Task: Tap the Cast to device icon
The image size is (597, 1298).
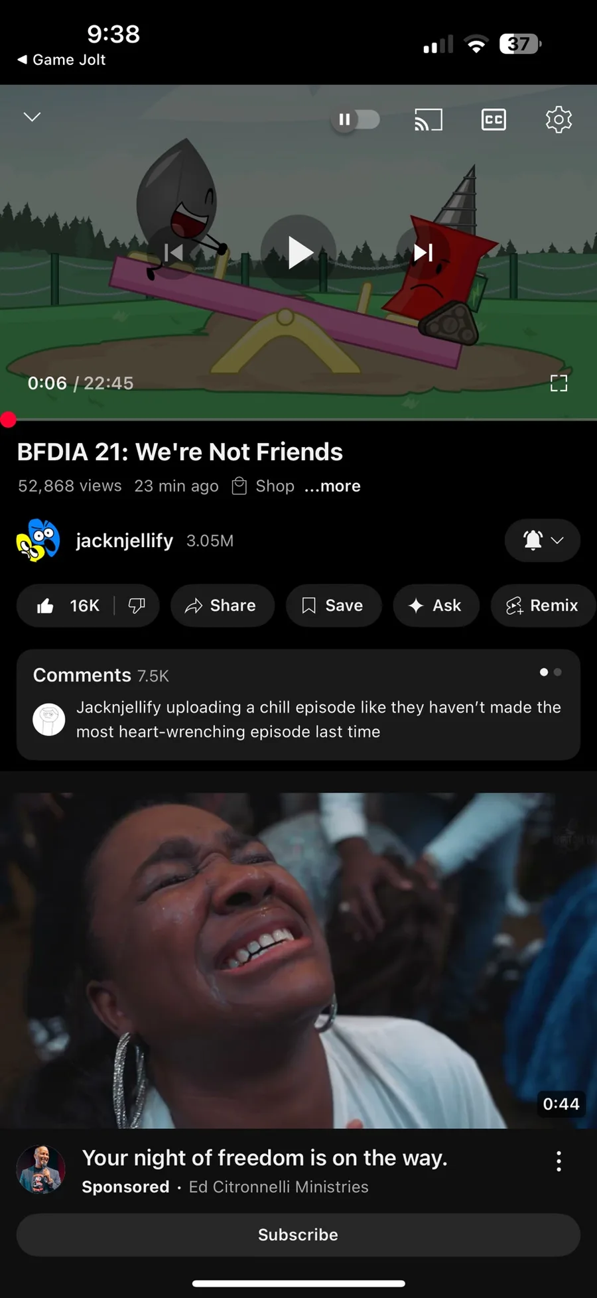Action: pyautogui.click(x=428, y=120)
